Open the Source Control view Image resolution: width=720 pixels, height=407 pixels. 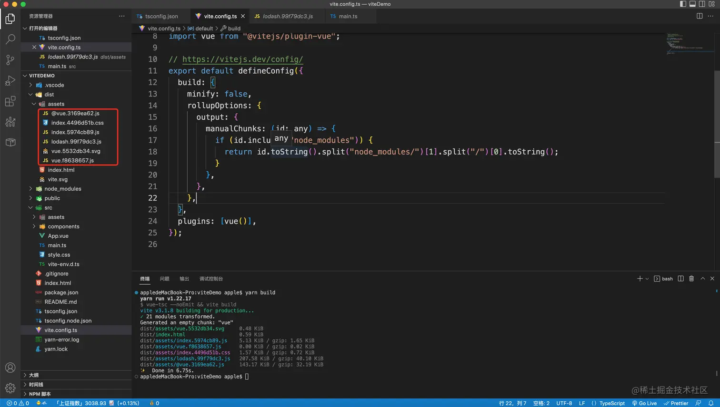(x=10, y=60)
